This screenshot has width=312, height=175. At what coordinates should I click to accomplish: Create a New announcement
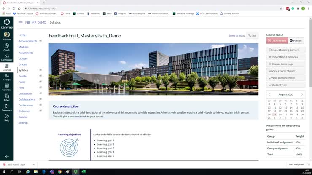coord(285,78)
